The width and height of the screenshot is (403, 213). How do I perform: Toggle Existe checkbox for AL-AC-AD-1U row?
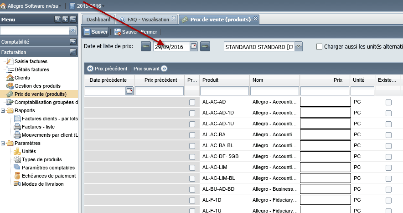click(388, 124)
